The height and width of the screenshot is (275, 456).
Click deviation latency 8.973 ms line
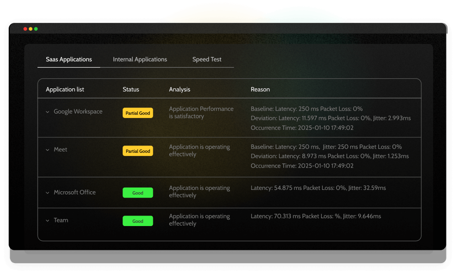pyautogui.click(x=330, y=156)
